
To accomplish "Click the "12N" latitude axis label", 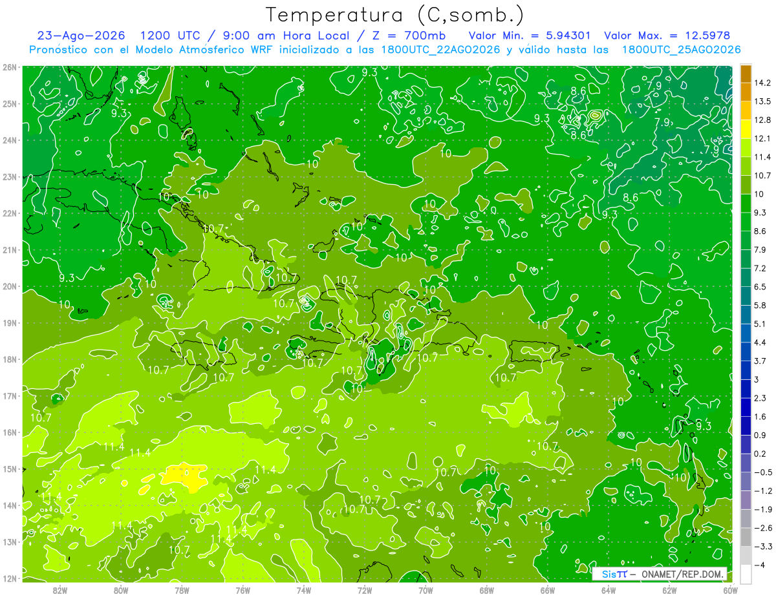I will tap(10, 578).
